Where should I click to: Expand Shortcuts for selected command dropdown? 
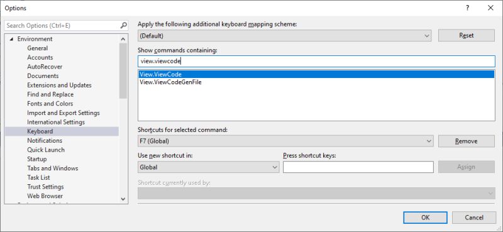285,141
